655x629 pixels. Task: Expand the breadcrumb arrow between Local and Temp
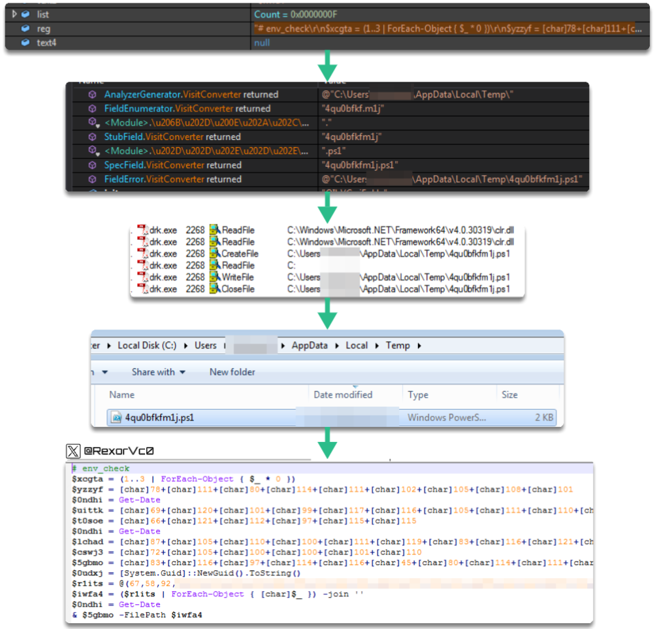(x=377, y=346)
